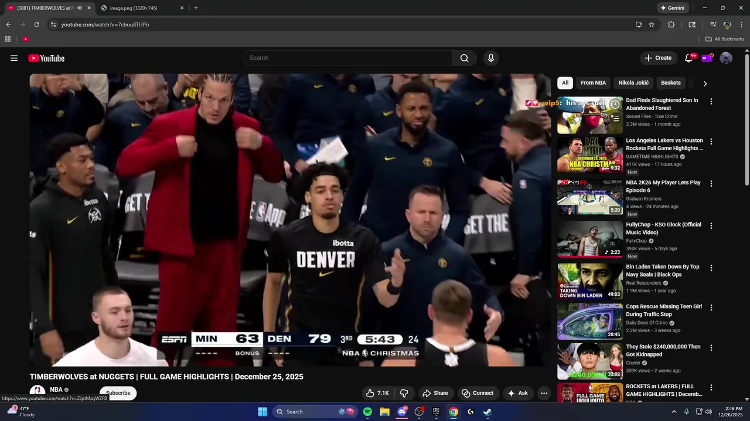Open options for They Stole $240,000,000 video

(x=711, y=348)
